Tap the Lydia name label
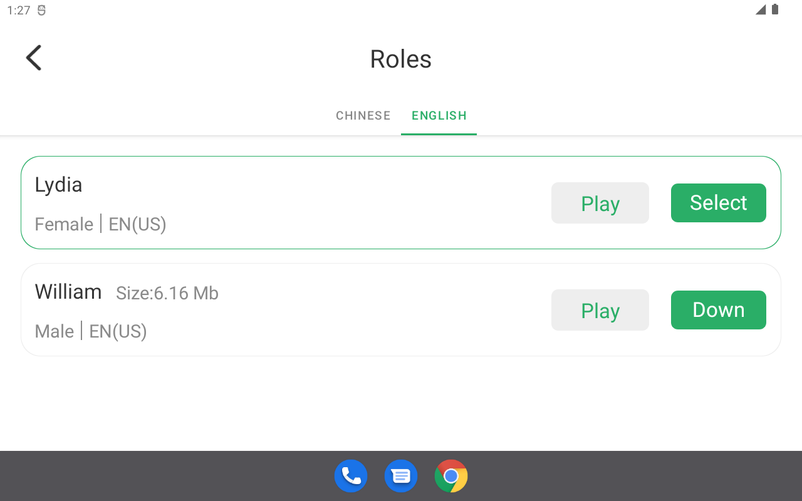 58,185
